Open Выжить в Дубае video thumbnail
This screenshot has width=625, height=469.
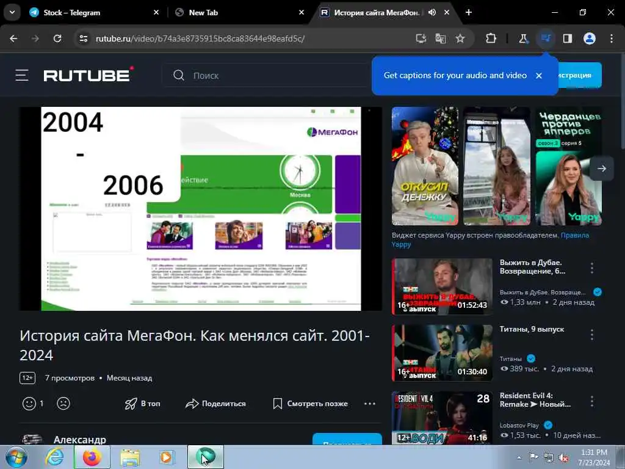442,286
